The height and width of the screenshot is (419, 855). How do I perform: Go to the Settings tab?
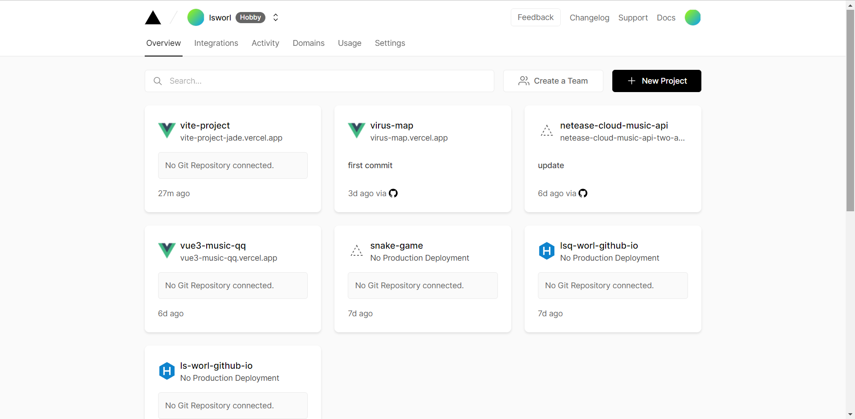tap(390, 43)
